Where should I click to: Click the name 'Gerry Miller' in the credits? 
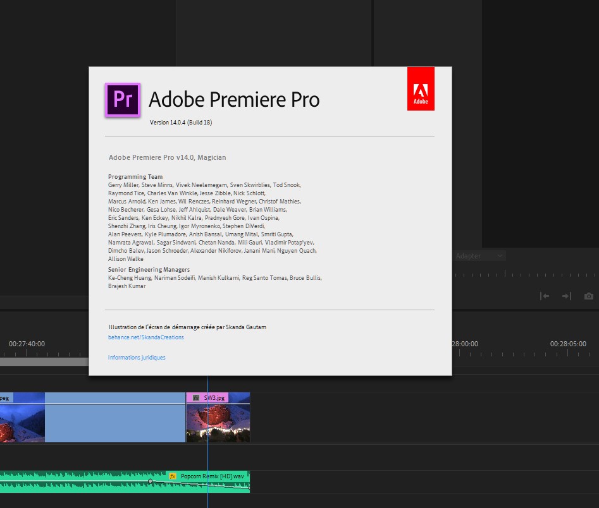(123, 185)
